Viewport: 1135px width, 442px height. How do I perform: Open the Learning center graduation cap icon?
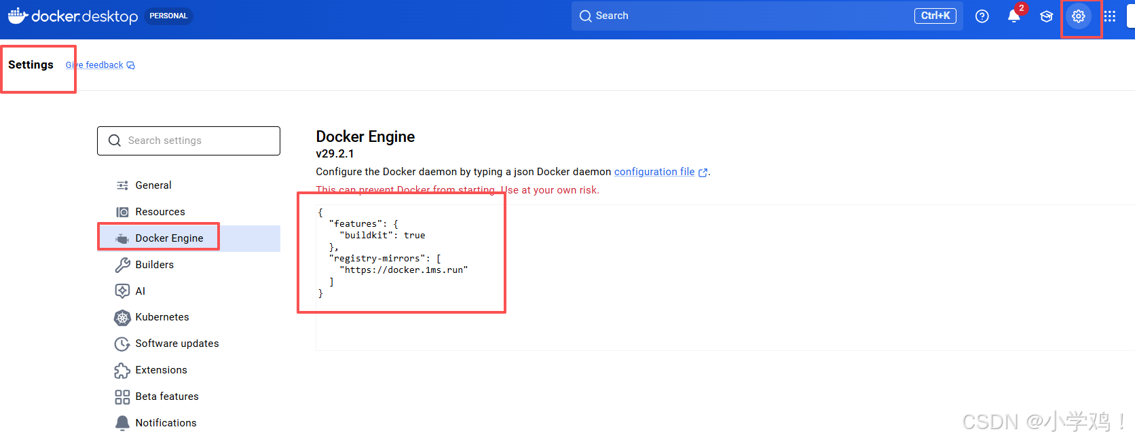coord(1046,16)
